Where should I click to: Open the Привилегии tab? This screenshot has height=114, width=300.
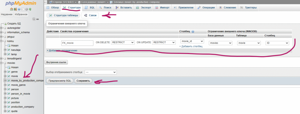(183, 8)
